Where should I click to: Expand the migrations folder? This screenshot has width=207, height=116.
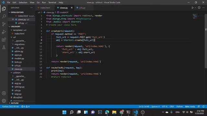tap(13, 44)
